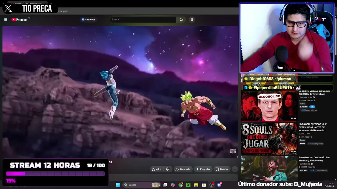This screenshot has height=189, width=337.
Task: Save the video with Guardar
Action: (222, 169)
